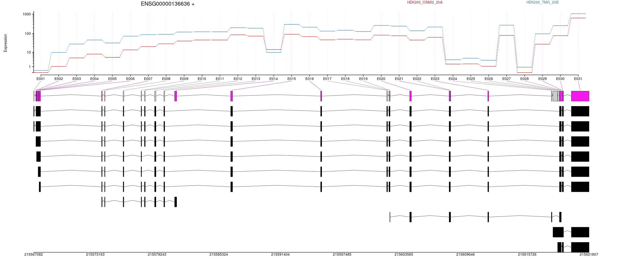The image size is (617, 259).
Task: Click genomic coordinate 215579243
Action: coord(157,255)
